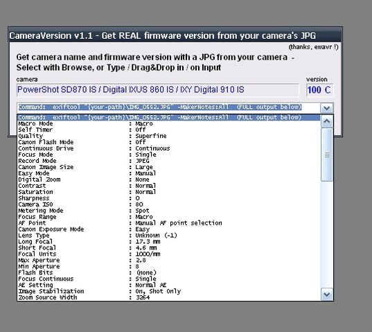
Task: Select the Lens Type row
Action: pyautogui.click(x=168, y=236)
